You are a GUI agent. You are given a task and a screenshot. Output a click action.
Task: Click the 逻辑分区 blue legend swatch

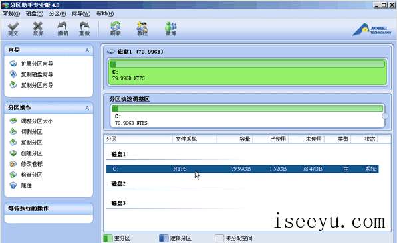point(164,238)
